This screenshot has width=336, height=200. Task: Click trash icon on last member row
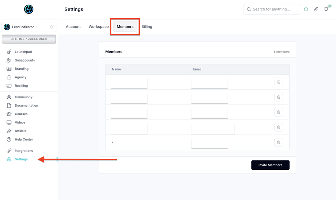[x=278, y=142]
